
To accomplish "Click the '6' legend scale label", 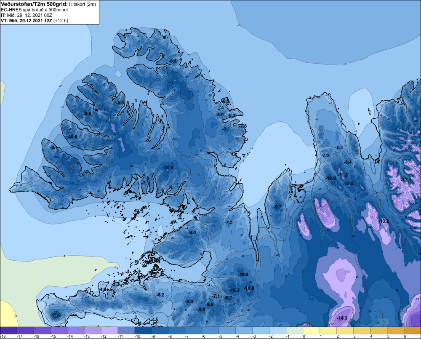I will [405, 336].
